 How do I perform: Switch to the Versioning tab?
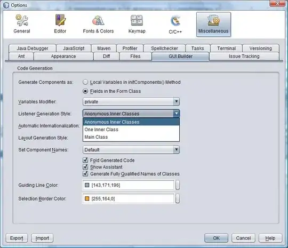[x=261, y=49]
